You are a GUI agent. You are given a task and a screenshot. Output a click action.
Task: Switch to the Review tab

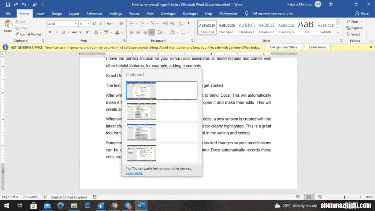click(134, 14)
